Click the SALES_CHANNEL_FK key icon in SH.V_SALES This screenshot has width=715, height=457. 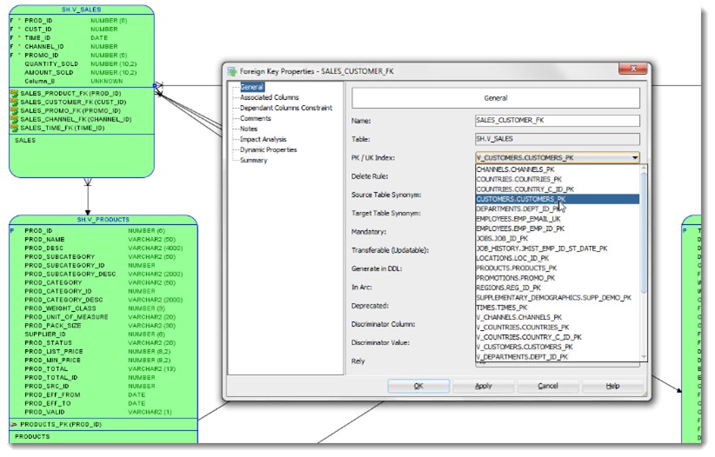(x=14, y=119)
